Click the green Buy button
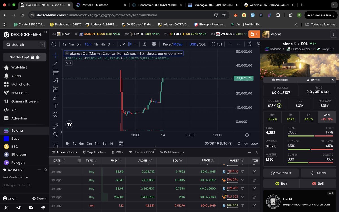Image resolution: width=339 pixels, height=212 pixels. point(281,183)
